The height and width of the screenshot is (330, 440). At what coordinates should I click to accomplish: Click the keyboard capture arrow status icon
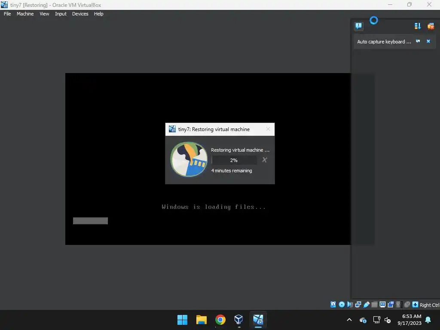[416, 305]
